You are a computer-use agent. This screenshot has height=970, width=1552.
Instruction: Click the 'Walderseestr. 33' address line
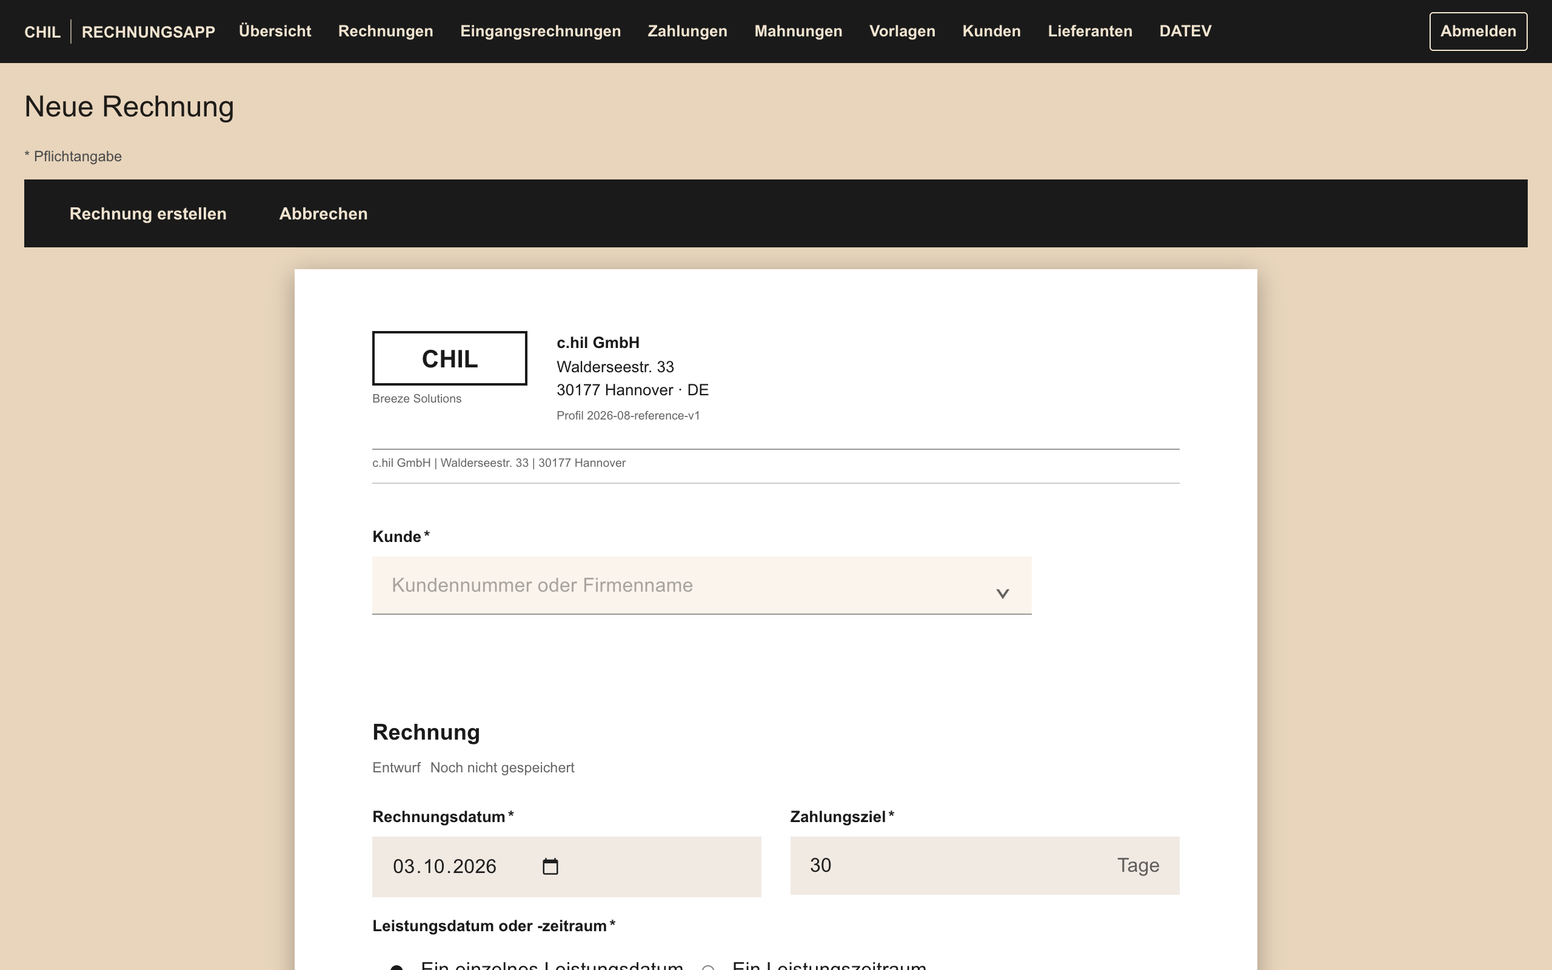pos(615,366)
